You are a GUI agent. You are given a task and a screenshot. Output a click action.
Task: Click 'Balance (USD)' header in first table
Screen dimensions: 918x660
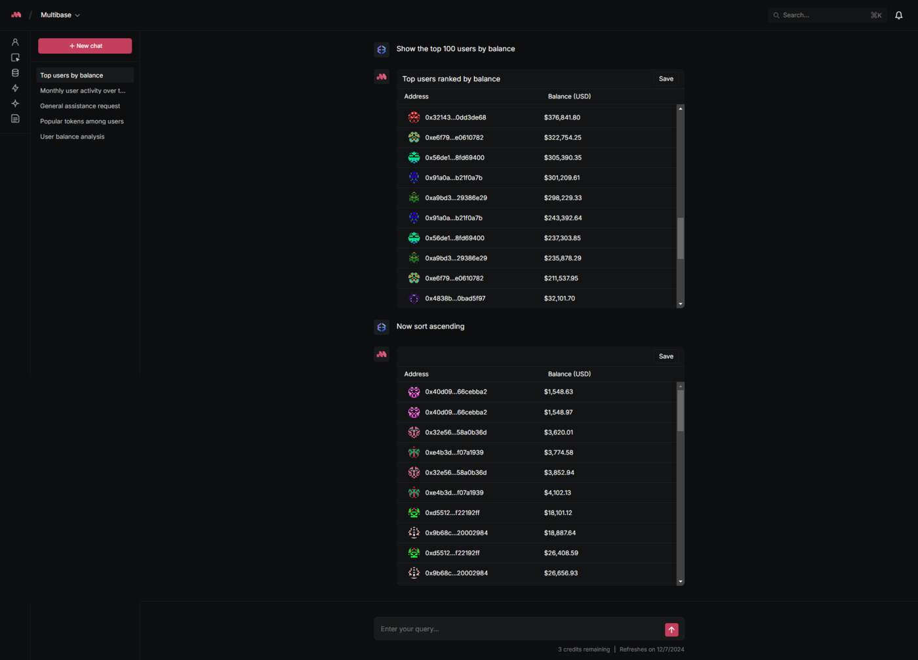click(x=569, y=96)
